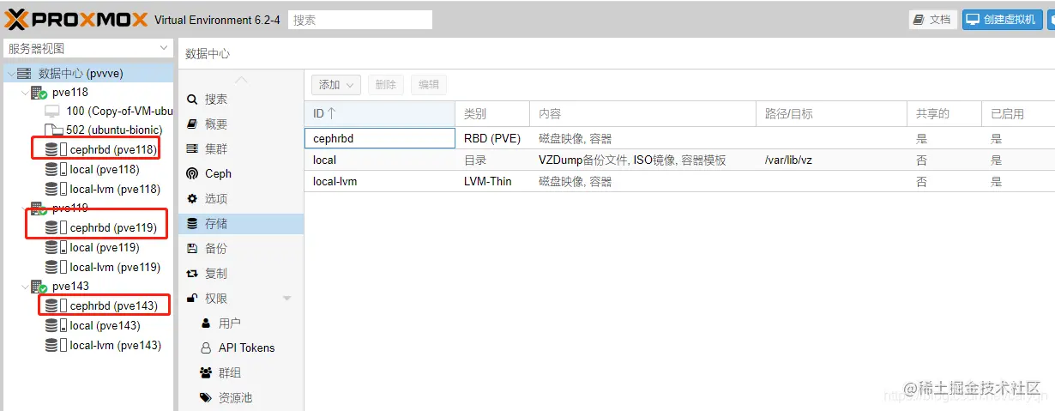This screenshot has width=1055, height=411.
Task: Select the local row in storage table
Action: coord(679,160)
